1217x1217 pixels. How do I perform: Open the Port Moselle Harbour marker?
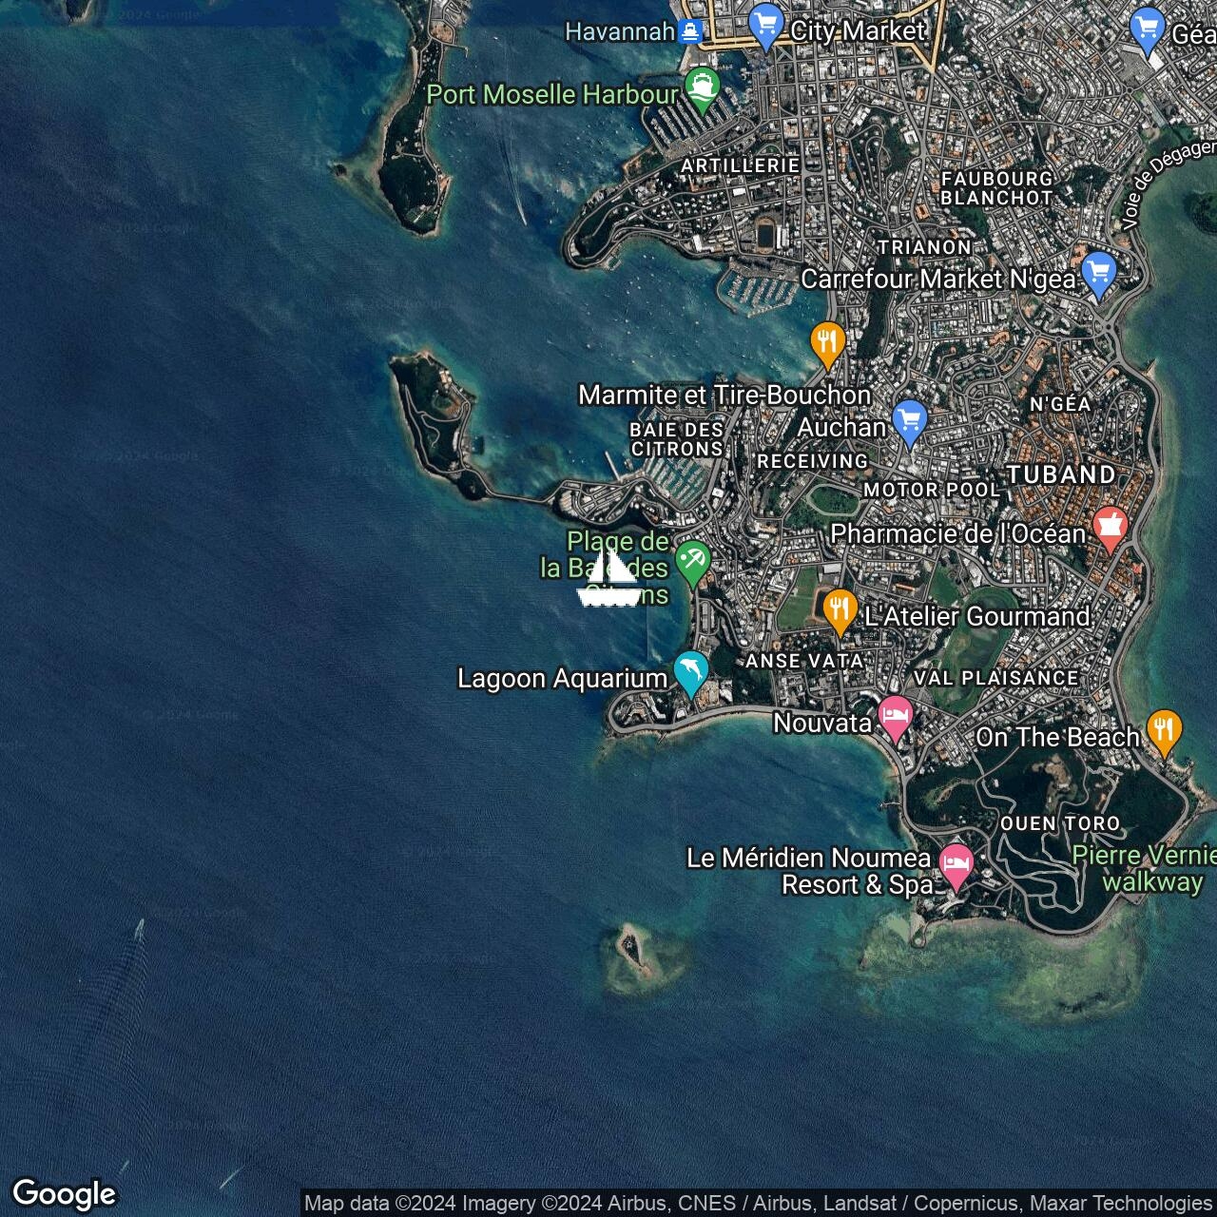point(702,88)
